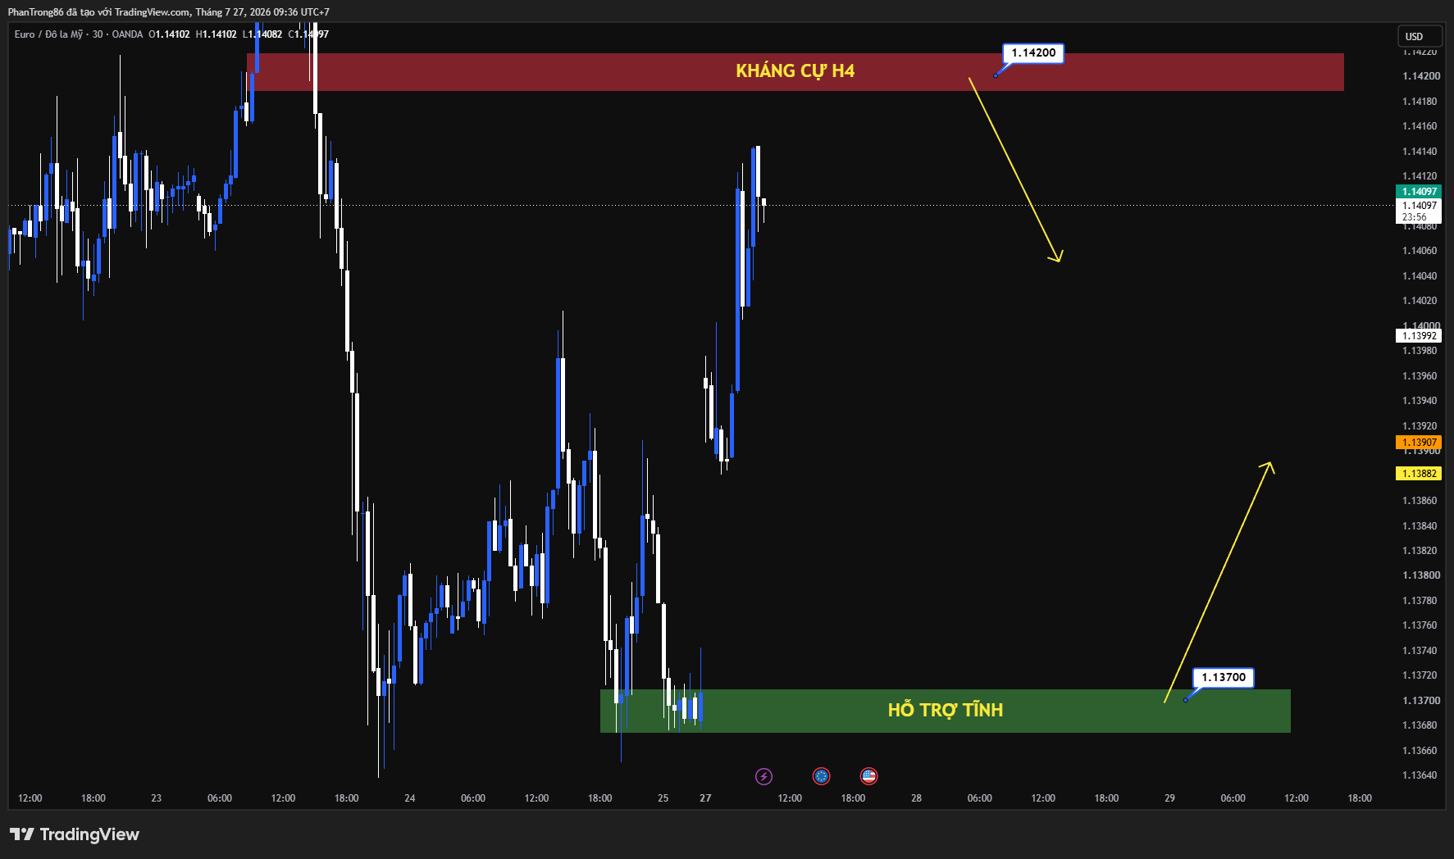Click the 1.14160 price axis label

[1420, 126]
